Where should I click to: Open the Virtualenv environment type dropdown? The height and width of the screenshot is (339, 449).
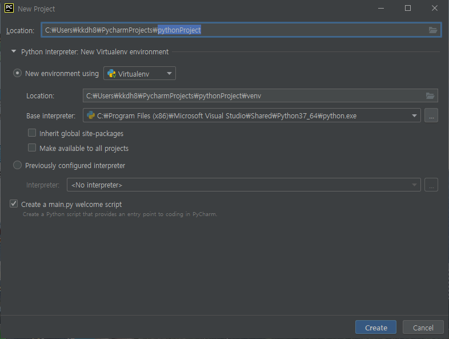coord(139,73)
